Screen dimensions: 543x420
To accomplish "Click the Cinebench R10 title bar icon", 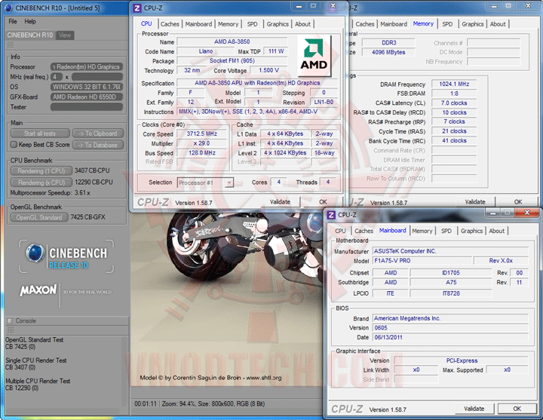I will point(9,8).
